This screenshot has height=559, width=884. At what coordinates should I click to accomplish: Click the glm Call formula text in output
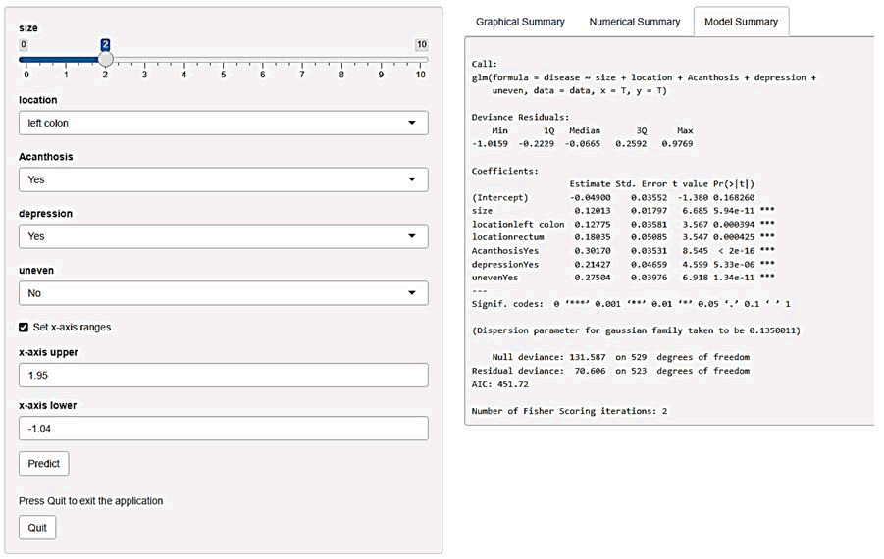point(644,77)
